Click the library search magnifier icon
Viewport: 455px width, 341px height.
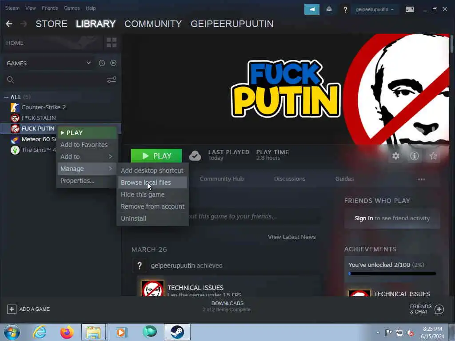pyautogui.click(x=11, y=80)
